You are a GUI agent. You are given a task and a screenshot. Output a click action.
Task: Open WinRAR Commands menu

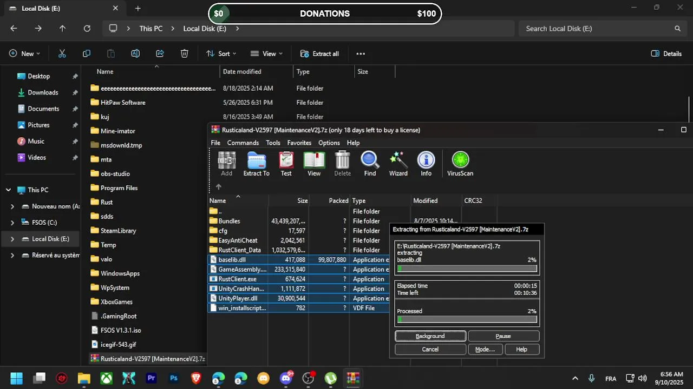243,143
